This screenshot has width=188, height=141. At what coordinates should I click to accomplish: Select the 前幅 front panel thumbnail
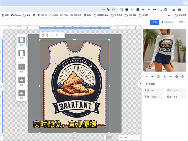point(21,41)
